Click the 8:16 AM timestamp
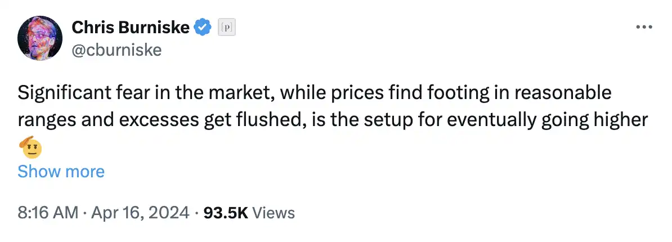The image size is (672, 242). (48, 212)
